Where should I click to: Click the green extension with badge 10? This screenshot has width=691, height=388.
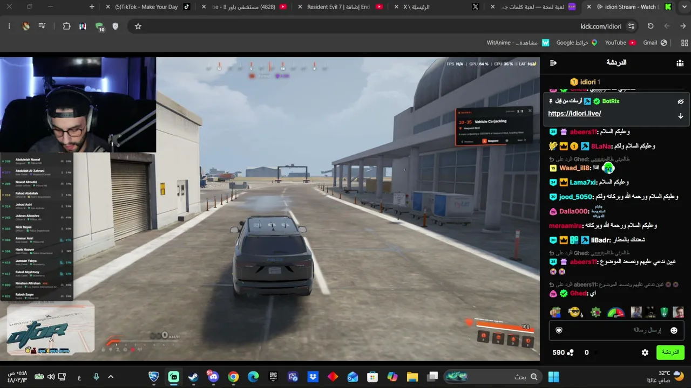click(x=99, y=26)
